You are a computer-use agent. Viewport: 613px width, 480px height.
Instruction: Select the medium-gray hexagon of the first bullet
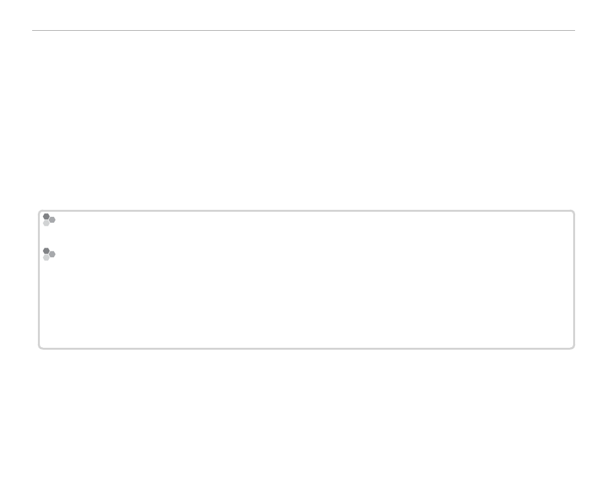52,220
